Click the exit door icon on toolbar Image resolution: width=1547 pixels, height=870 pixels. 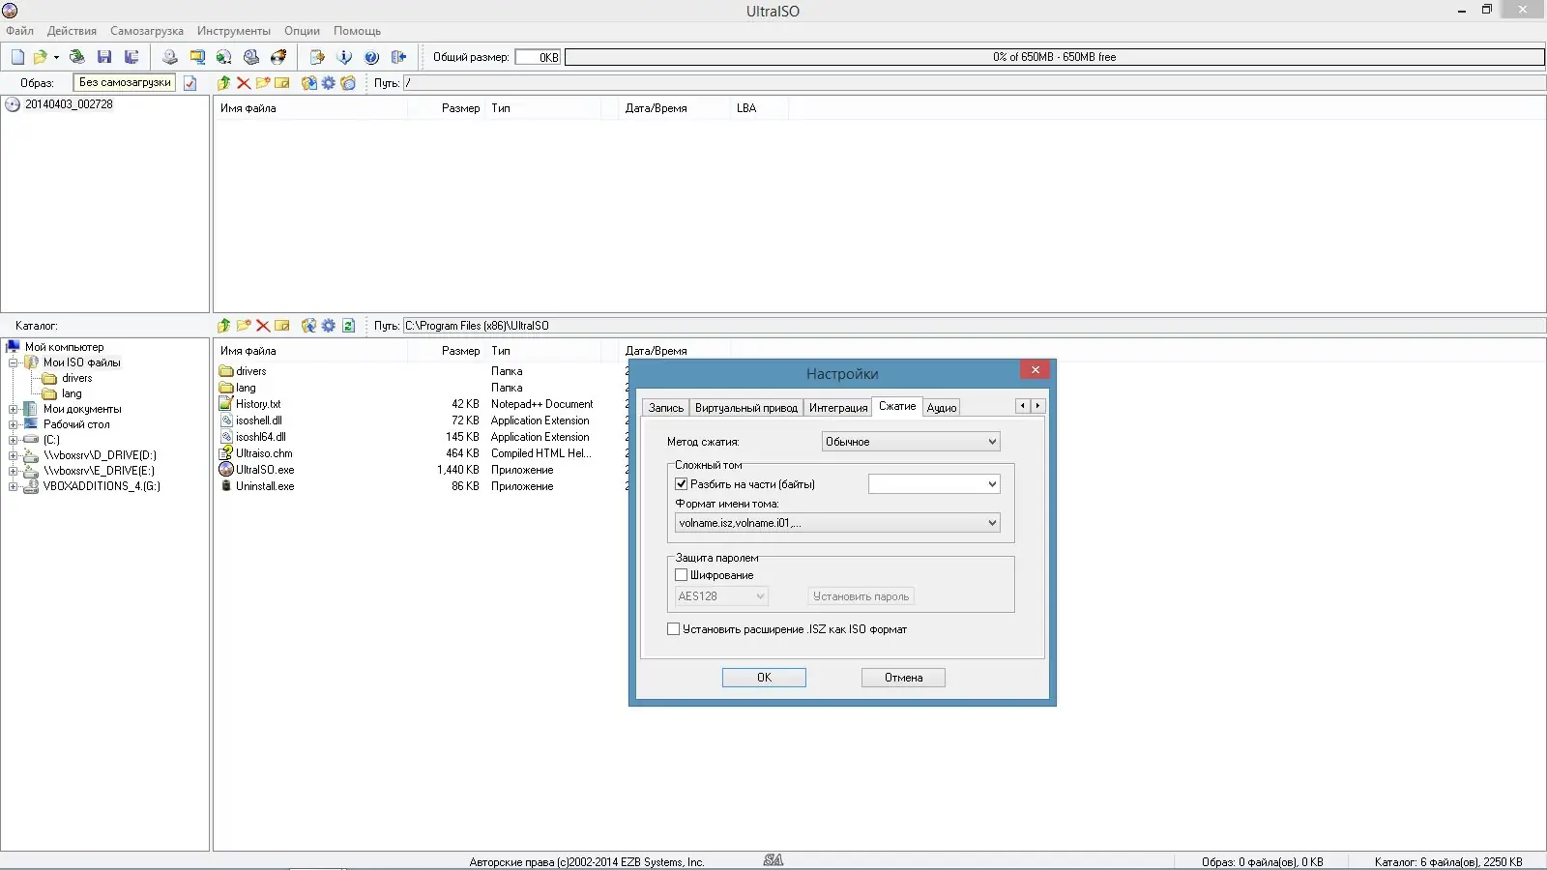pos(398,57)
